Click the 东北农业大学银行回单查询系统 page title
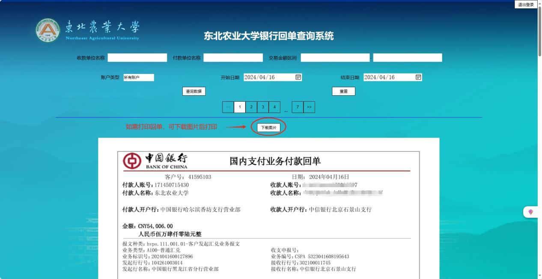The image size is (542, 279). (x=269, y=36)
